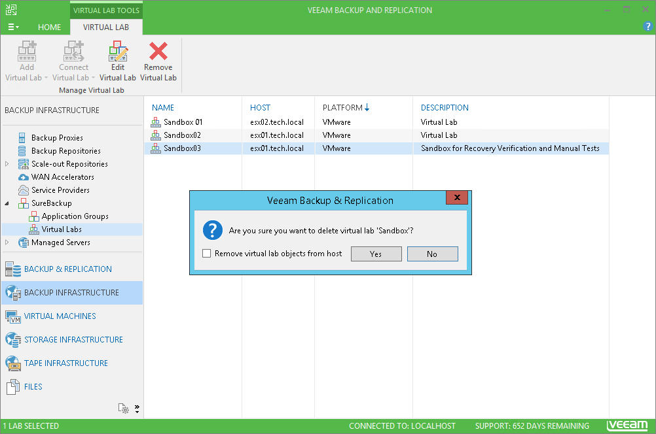Click the Virtual Labs tree icon

tap(34, 229)
